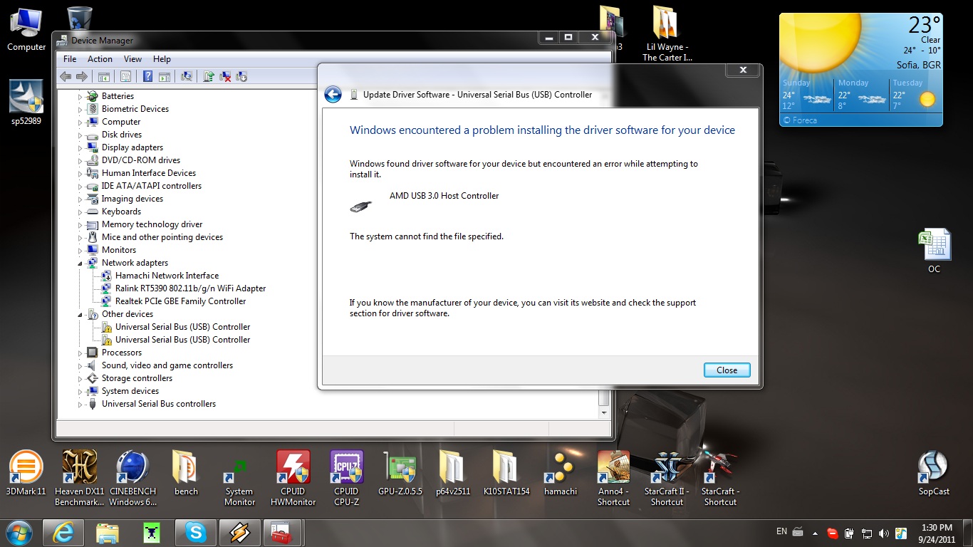
Task: Click the Disable device toolbar icon
Action: tap(241, 76)
